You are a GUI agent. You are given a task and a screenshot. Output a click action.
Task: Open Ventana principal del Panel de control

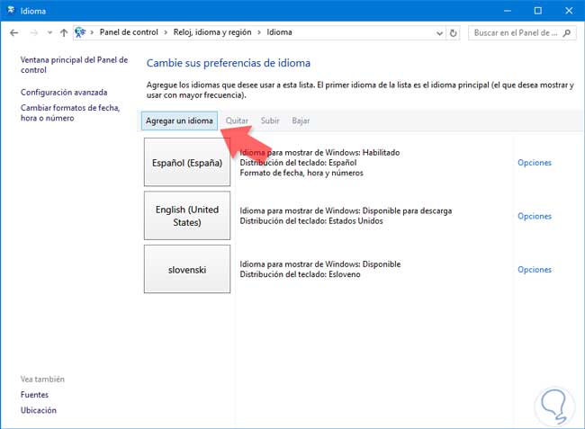click(x=74, y=65)
